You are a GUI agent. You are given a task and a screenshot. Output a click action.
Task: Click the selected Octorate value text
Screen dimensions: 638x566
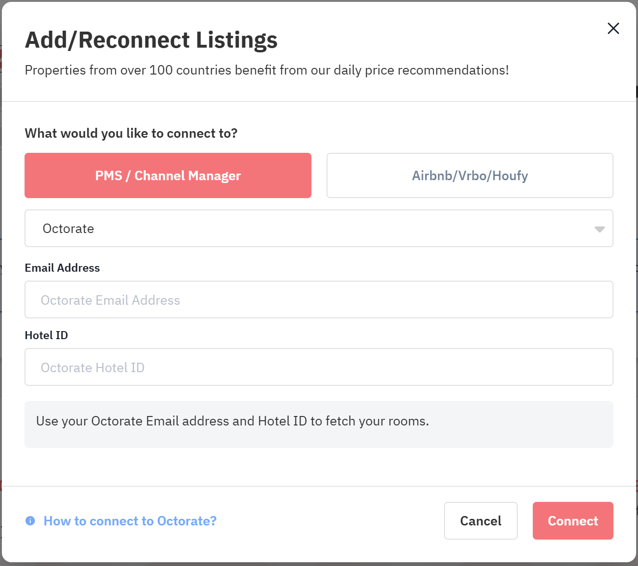click(x=68, y=229)
